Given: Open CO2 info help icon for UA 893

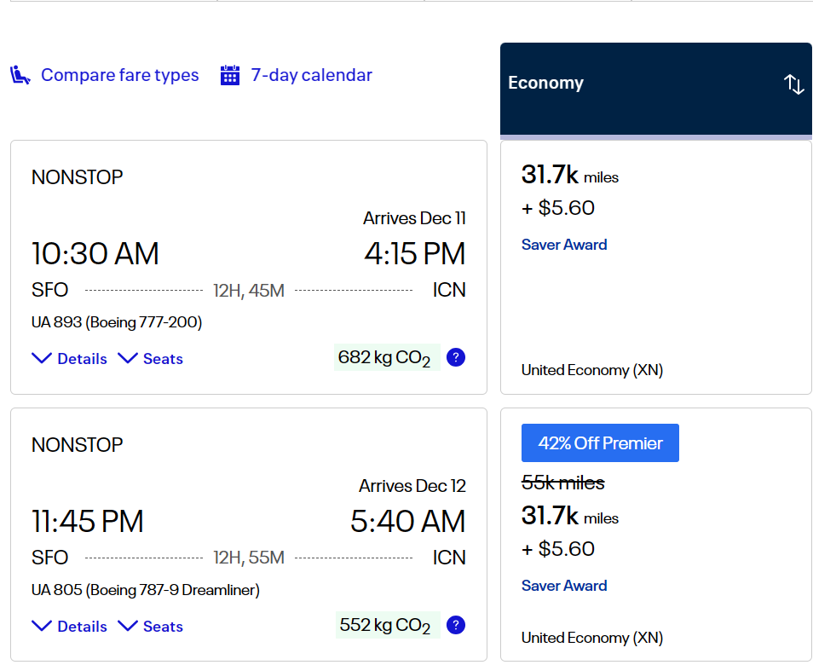Looking at the screenshot, I should pyautogui.click(x=456, y=357).
